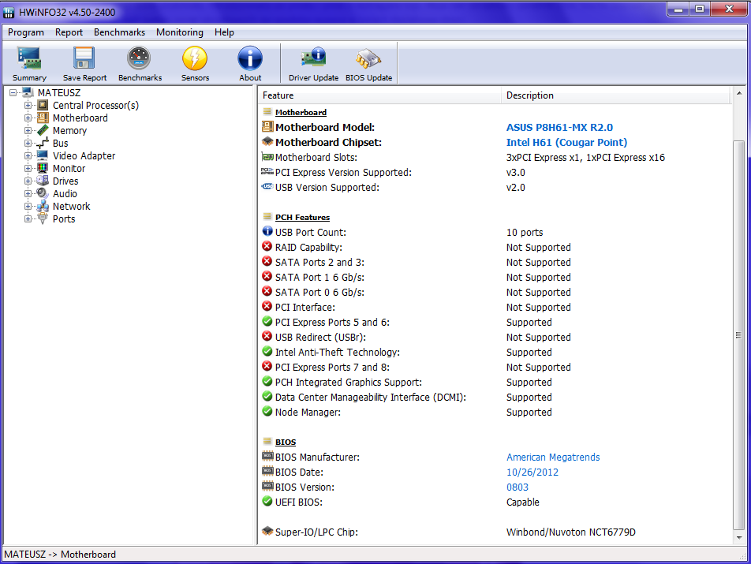Open the Monitoring menu
751x564 pixels.
click(180, 32)
